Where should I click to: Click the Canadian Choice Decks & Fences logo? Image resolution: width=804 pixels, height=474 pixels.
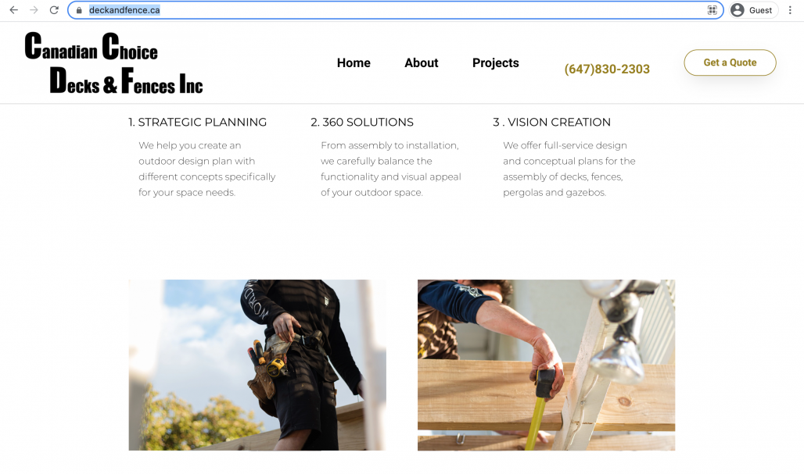[x=114, y=63]
